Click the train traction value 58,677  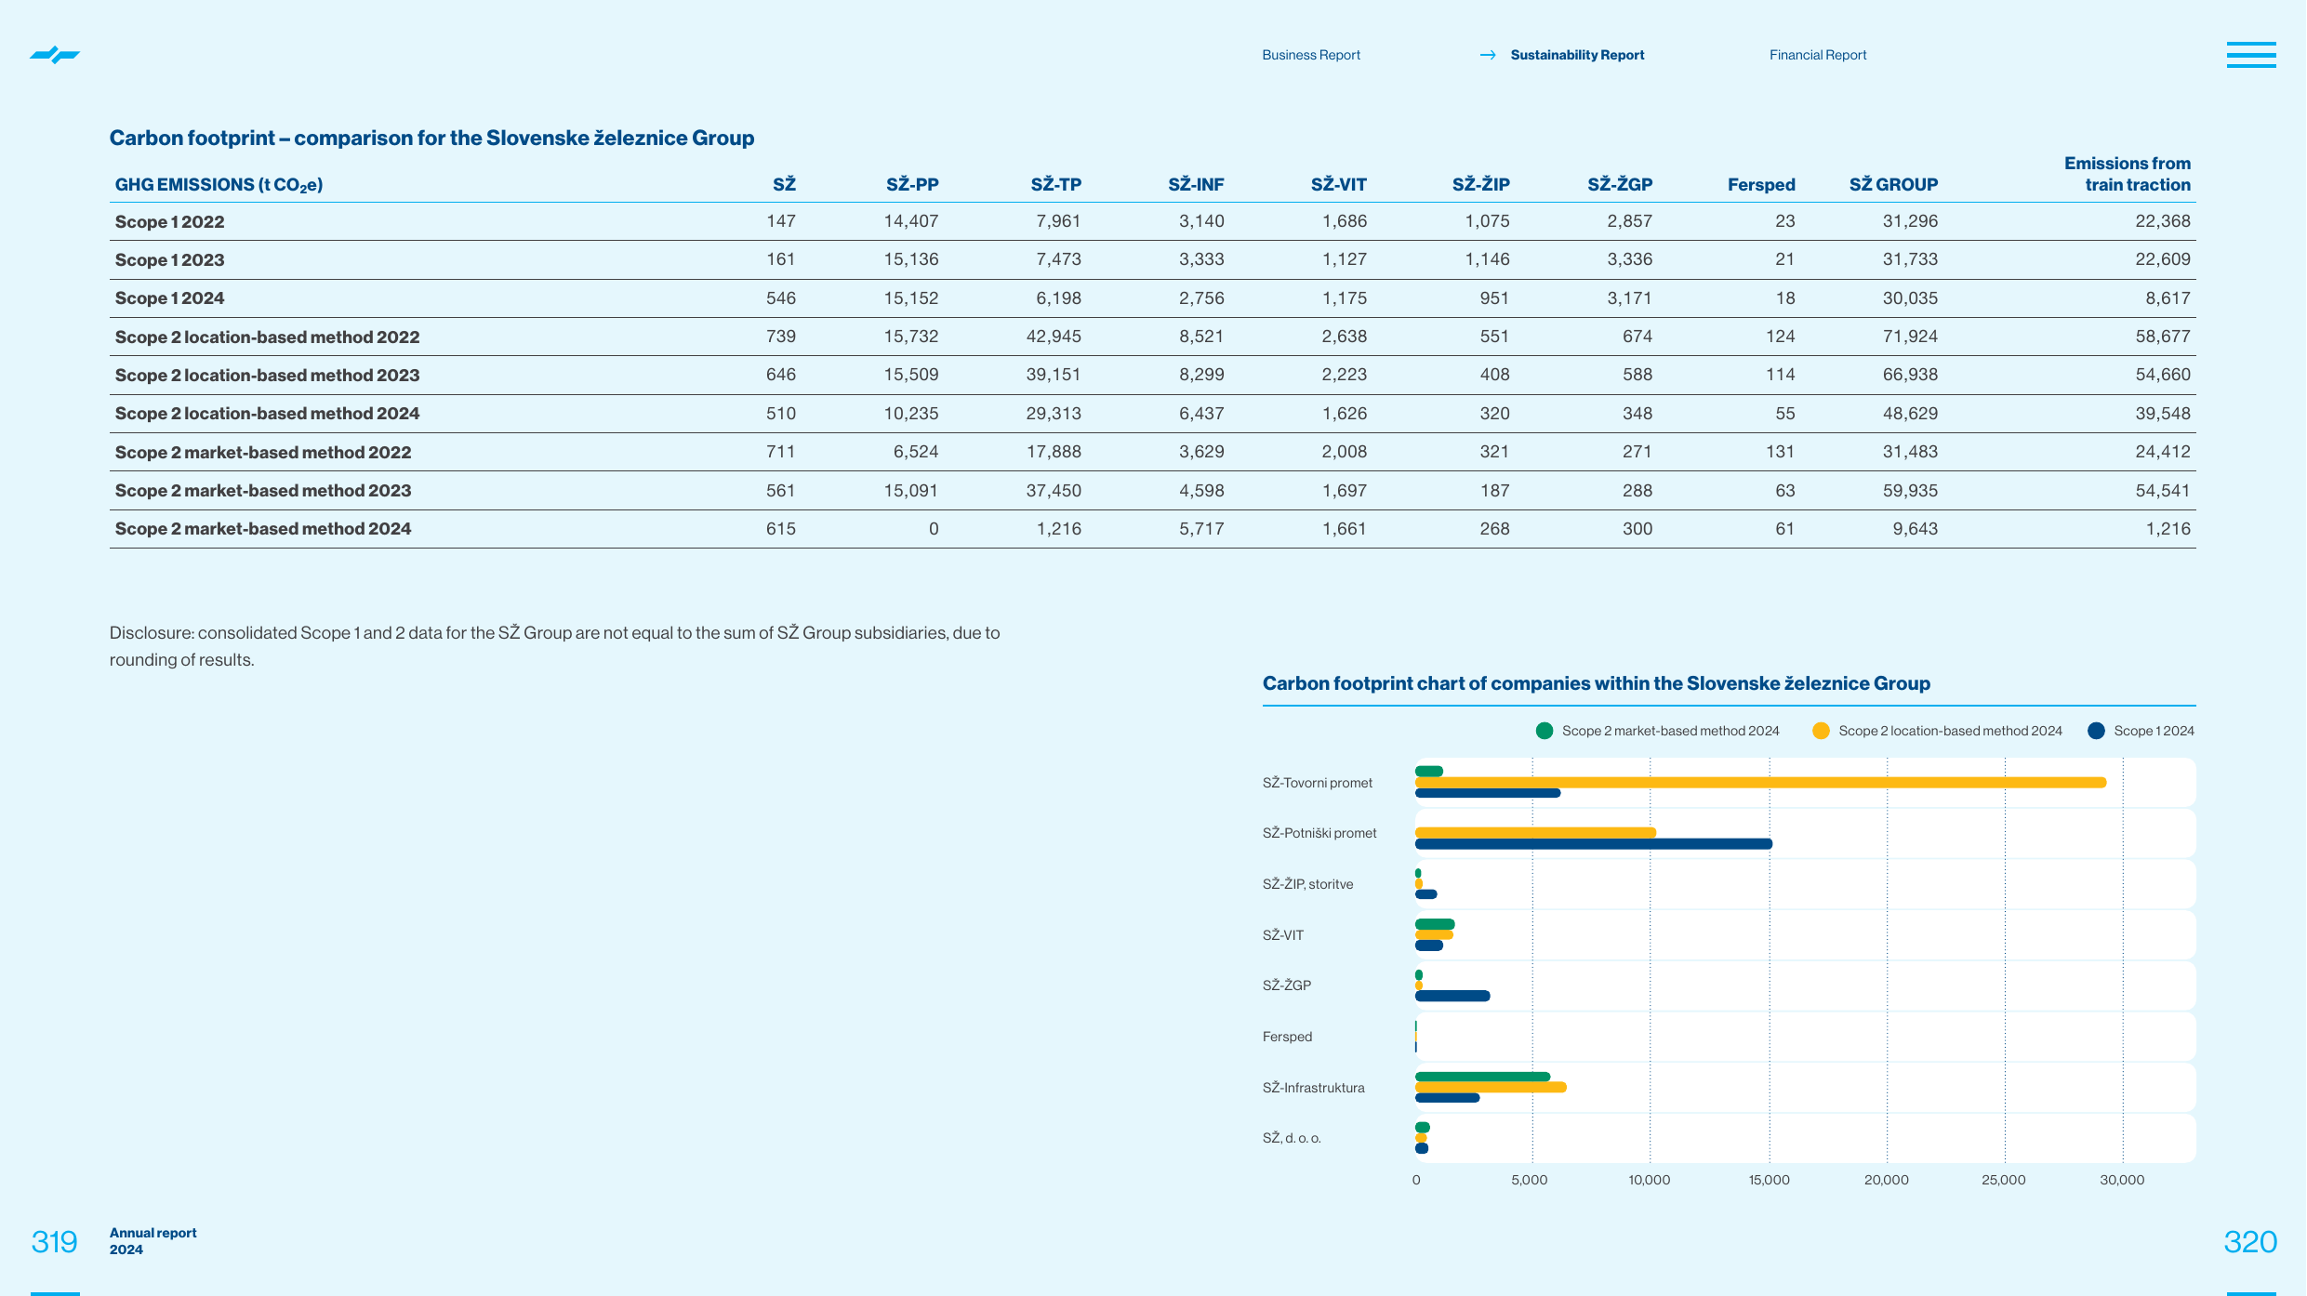pyautogui.click(x=2162, y=337)
